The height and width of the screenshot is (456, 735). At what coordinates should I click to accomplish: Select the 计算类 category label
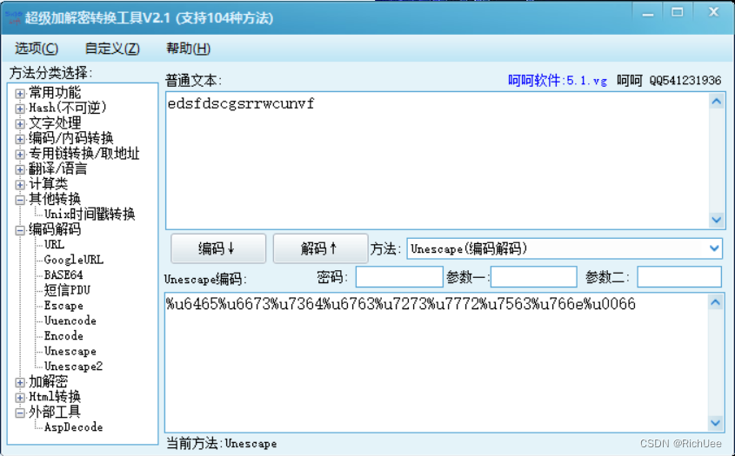[x=49, y=184]
